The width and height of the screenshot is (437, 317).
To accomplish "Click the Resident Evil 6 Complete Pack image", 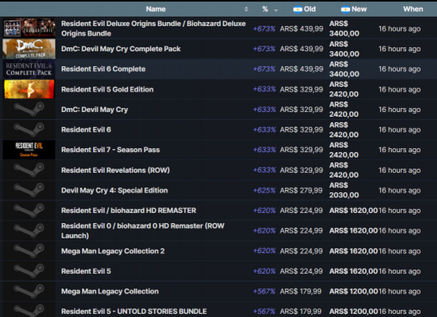I will point(29,69).
